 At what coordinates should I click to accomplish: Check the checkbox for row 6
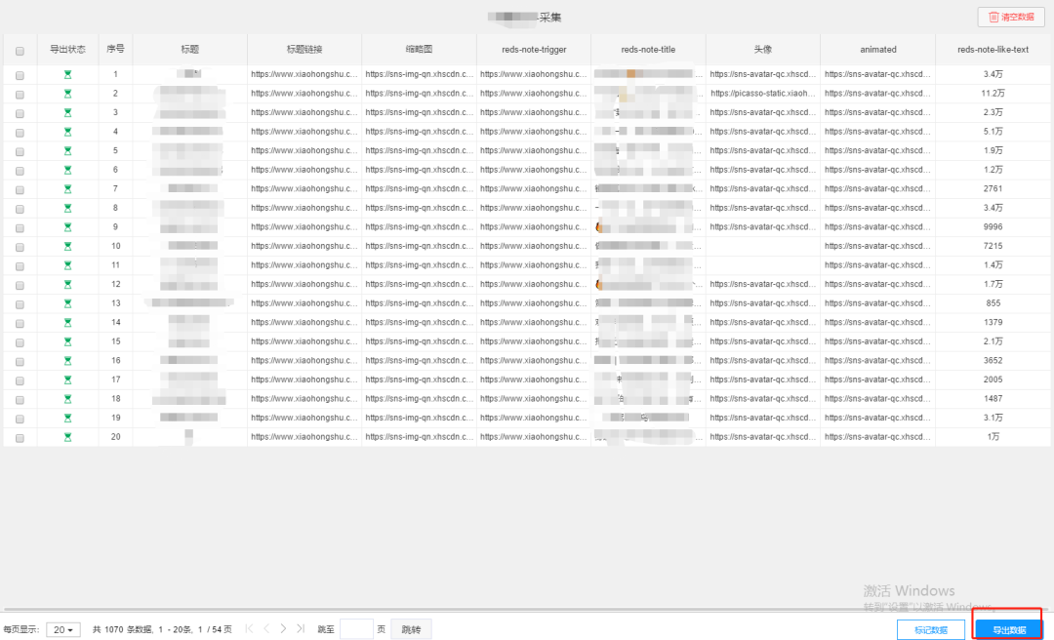click(20, 171)
